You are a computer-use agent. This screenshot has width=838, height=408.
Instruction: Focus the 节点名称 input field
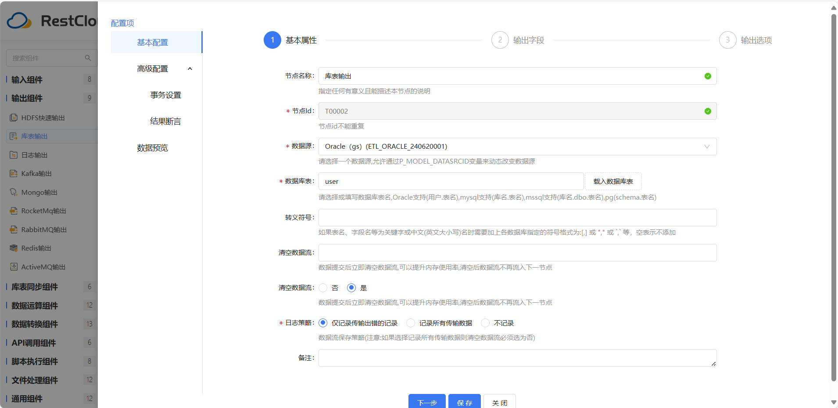pyautogui.click(x=518, y=76)
